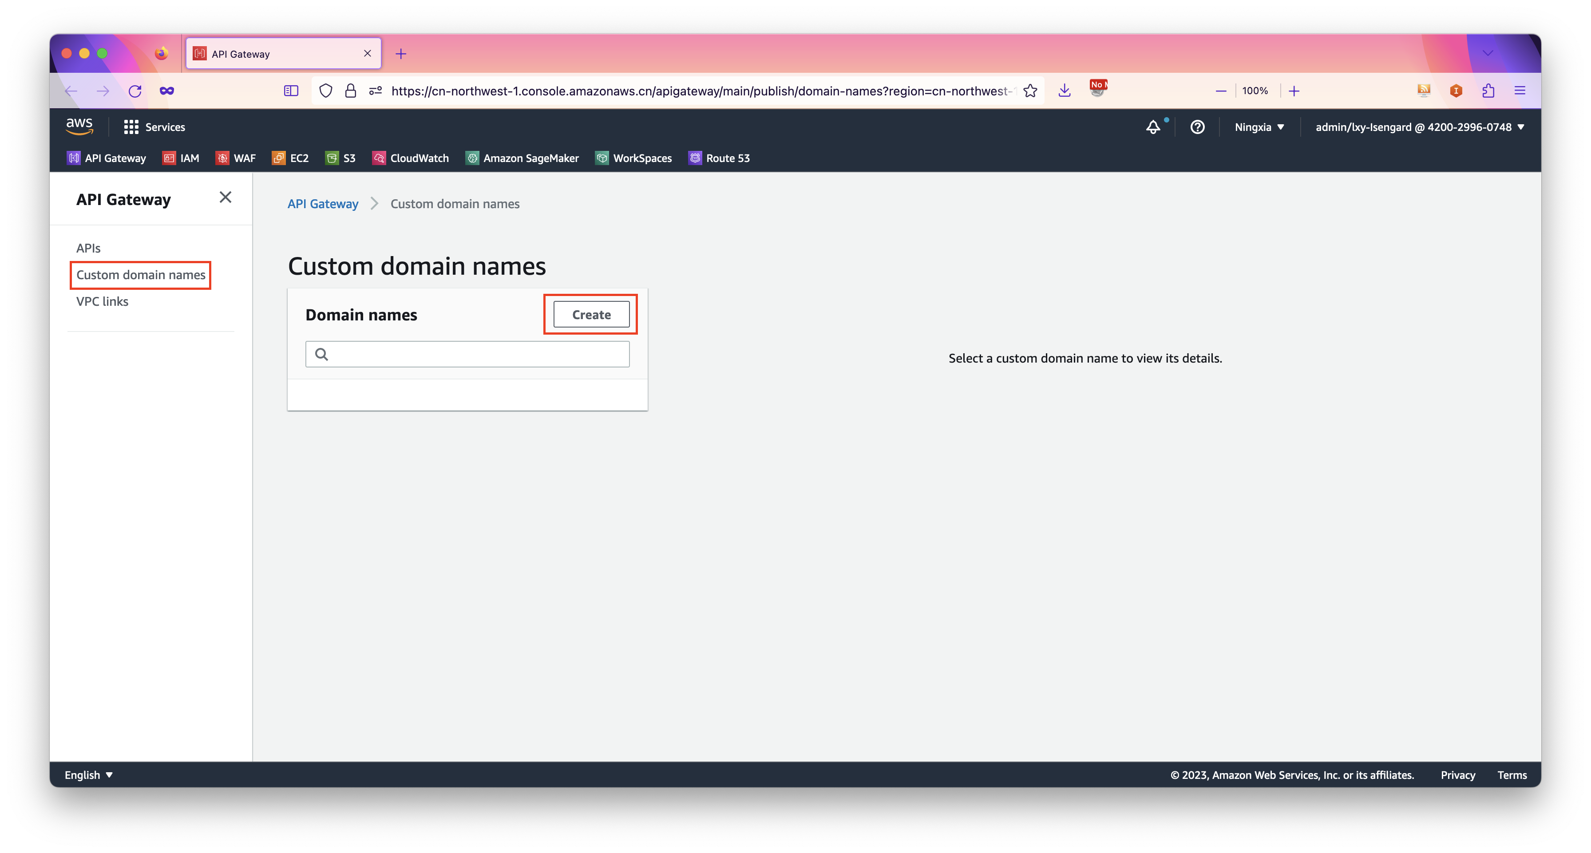This screenshot has width=1591, height=853.
Task: Open the Route 53 shortcut in favorites bar
Action: click(x=719, y=158)
